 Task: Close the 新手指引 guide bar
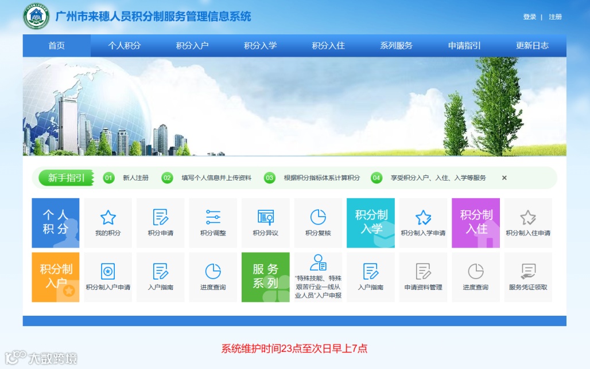tap(504, 178)
